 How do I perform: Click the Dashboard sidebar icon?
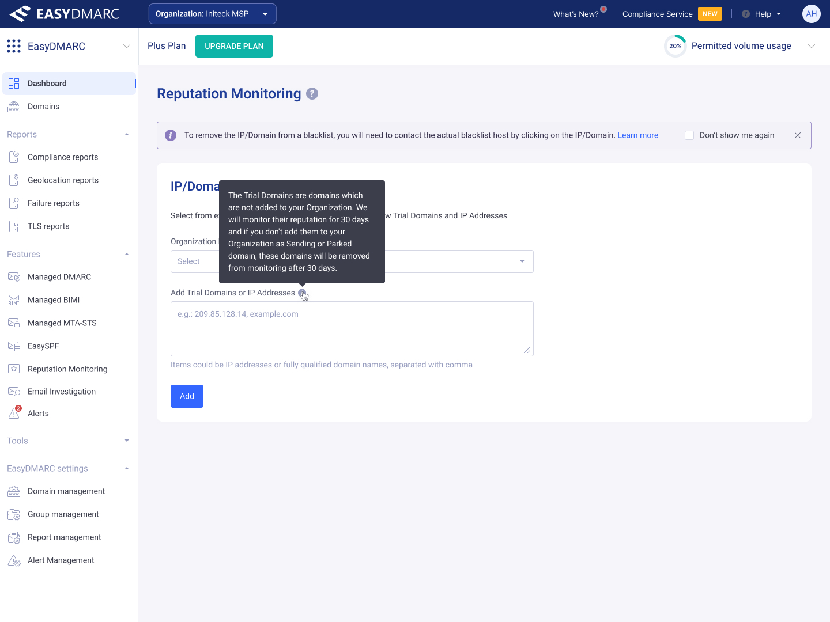[x=14, y=84]
